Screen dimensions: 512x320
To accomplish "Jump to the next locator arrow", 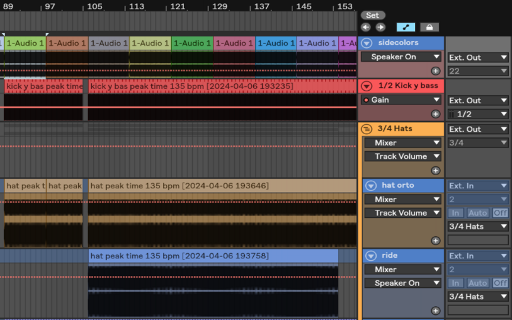I will coord(380,27).
